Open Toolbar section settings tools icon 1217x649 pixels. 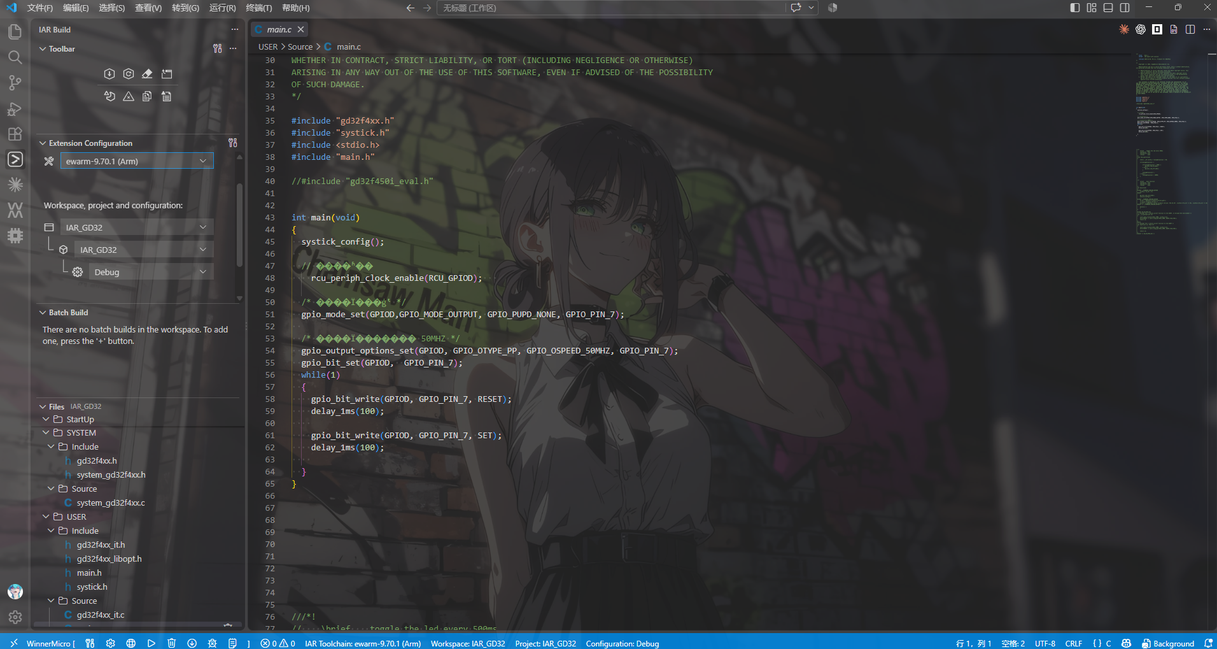(218, 48)
